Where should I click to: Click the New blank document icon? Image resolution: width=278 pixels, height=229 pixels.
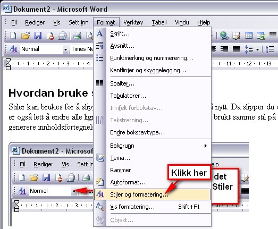click(x=13, y=36)
